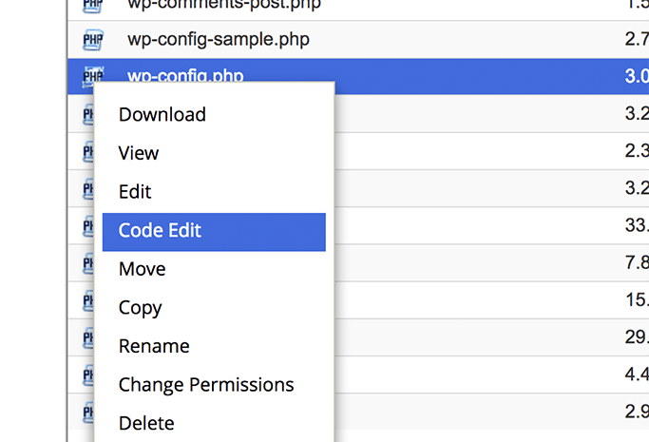Viewport: 649px width, 442px height.
Task: Click the PHP icon beside the Download entry
Action: click(88, 114)
